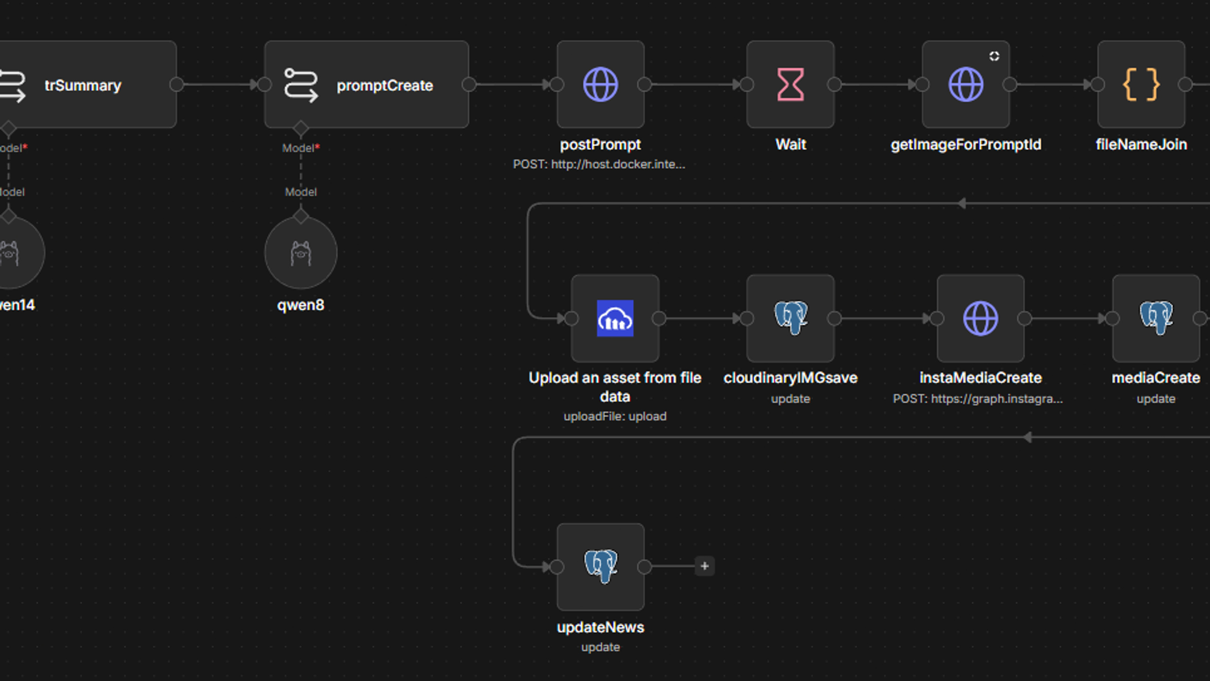Click the cloudinaryIMGsave output connector

tap(835, 318)
